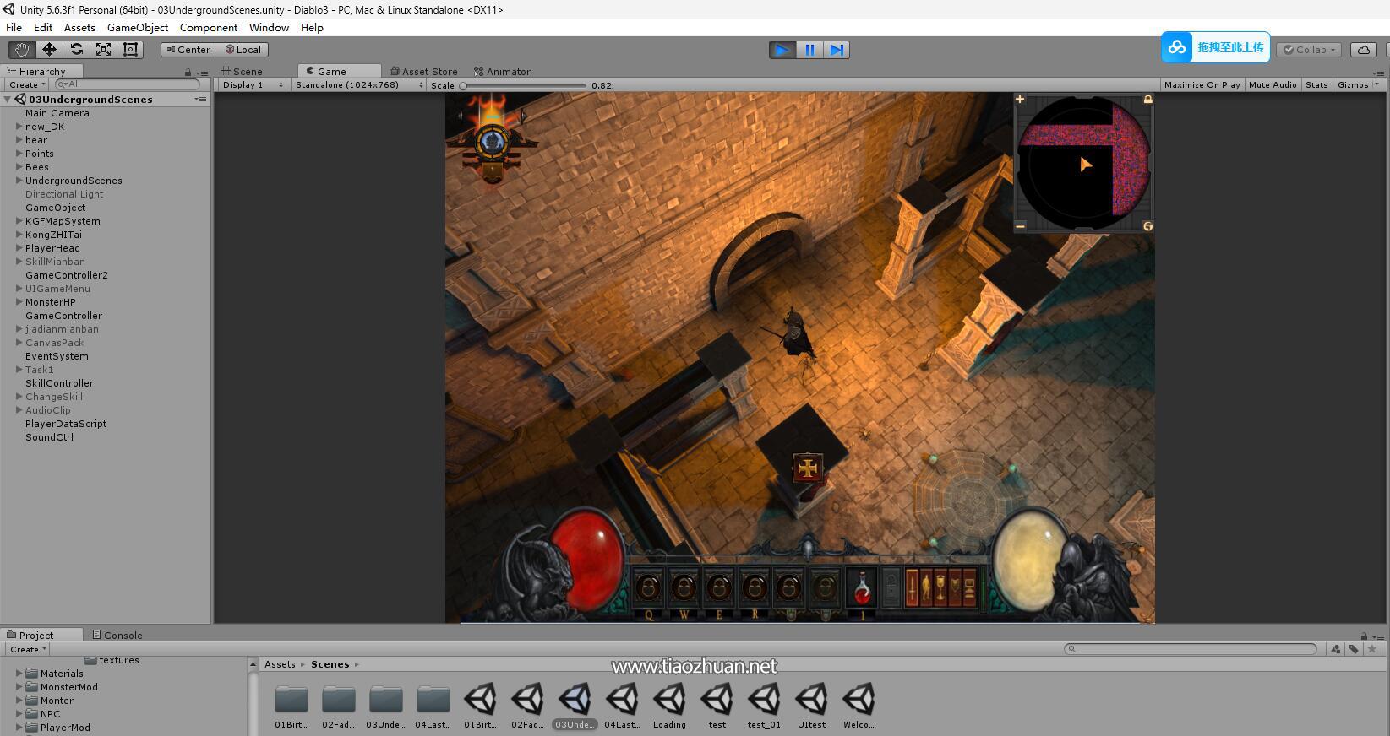The height and width of the screenshot is (736, 1390).
Task: Open the Standalone (1024x768) aspect dropdown
Action: [358, 85]
